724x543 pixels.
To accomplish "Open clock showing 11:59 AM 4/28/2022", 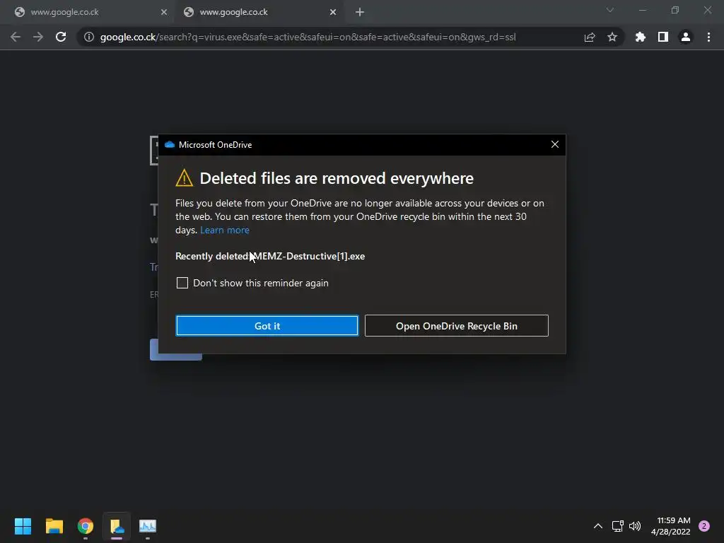I will [x=671, y=526].
